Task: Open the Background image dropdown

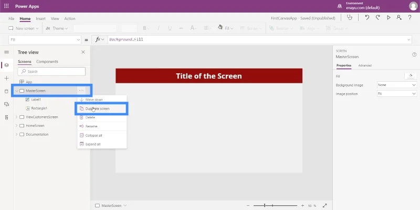Action: tap(396, 85)
